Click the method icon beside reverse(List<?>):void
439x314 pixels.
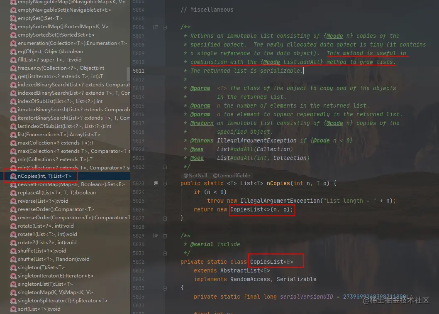13,201
